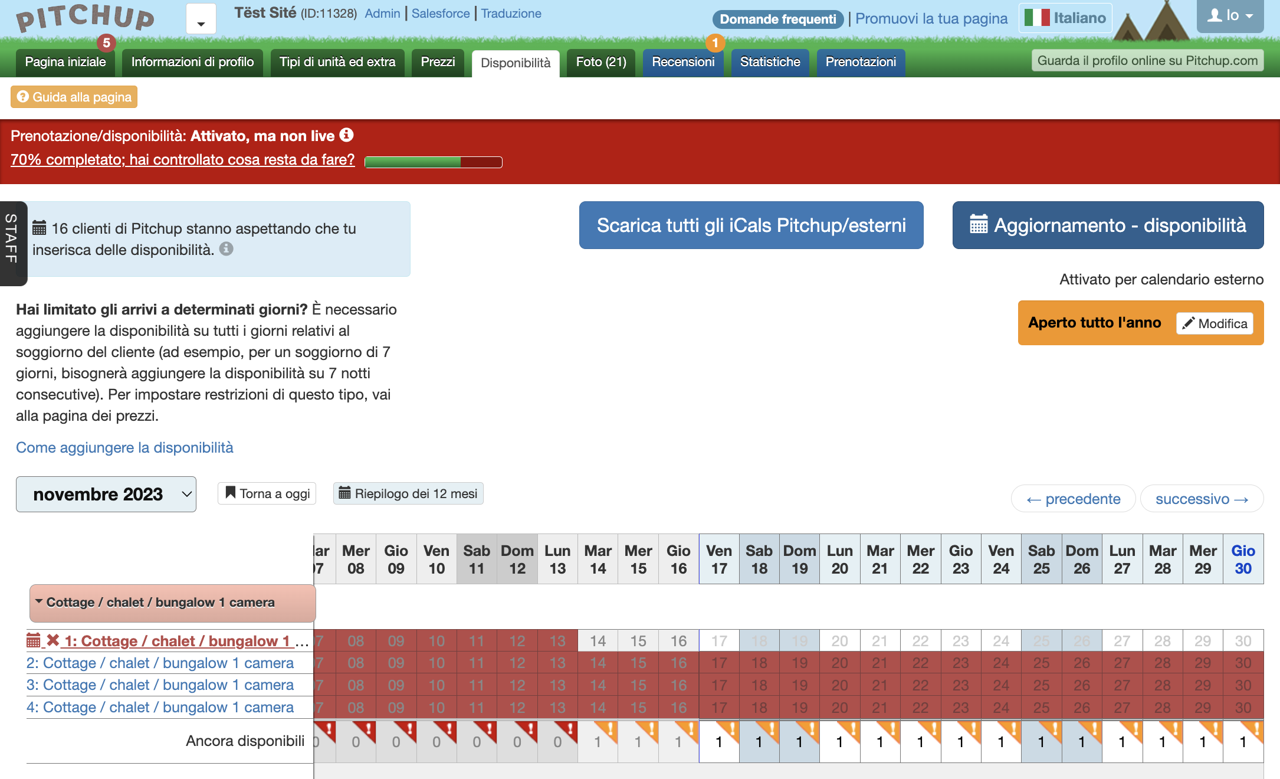Viewport: 1280px width, 779px height.
Task: Click the info icon beside "Attivato, ma non live"
Action: coord(347,135)
